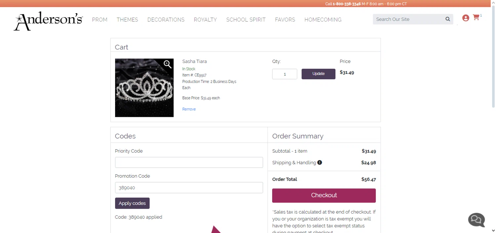The height and width of the screenshot is (233, 496).
Task: Click the zoom magnifier on tiara image
Action: pyautogui.click(x=168, y=64)
